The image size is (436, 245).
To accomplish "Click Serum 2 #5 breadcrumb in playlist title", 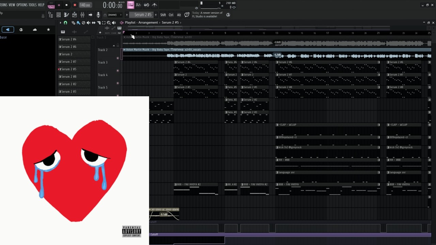I will (170, 22).
